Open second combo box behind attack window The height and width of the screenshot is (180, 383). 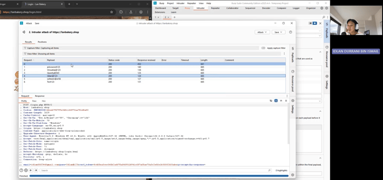(309, 36)
